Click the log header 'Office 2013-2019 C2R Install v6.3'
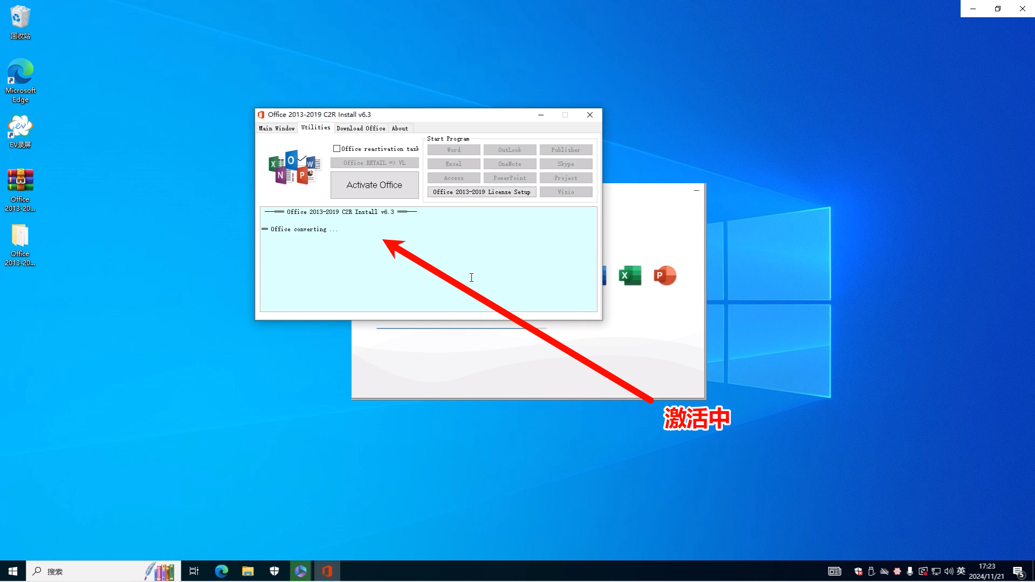 pyautogui.click(x=340, y=212)
